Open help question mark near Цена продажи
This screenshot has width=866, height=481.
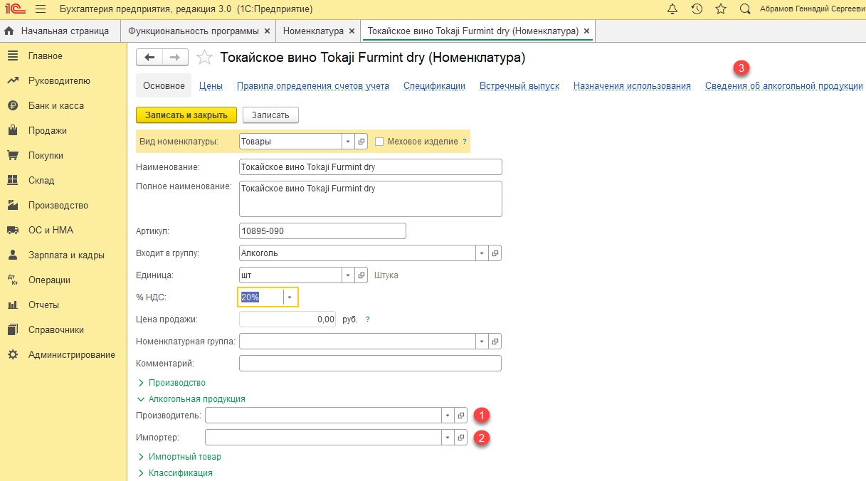pos(368,319)
